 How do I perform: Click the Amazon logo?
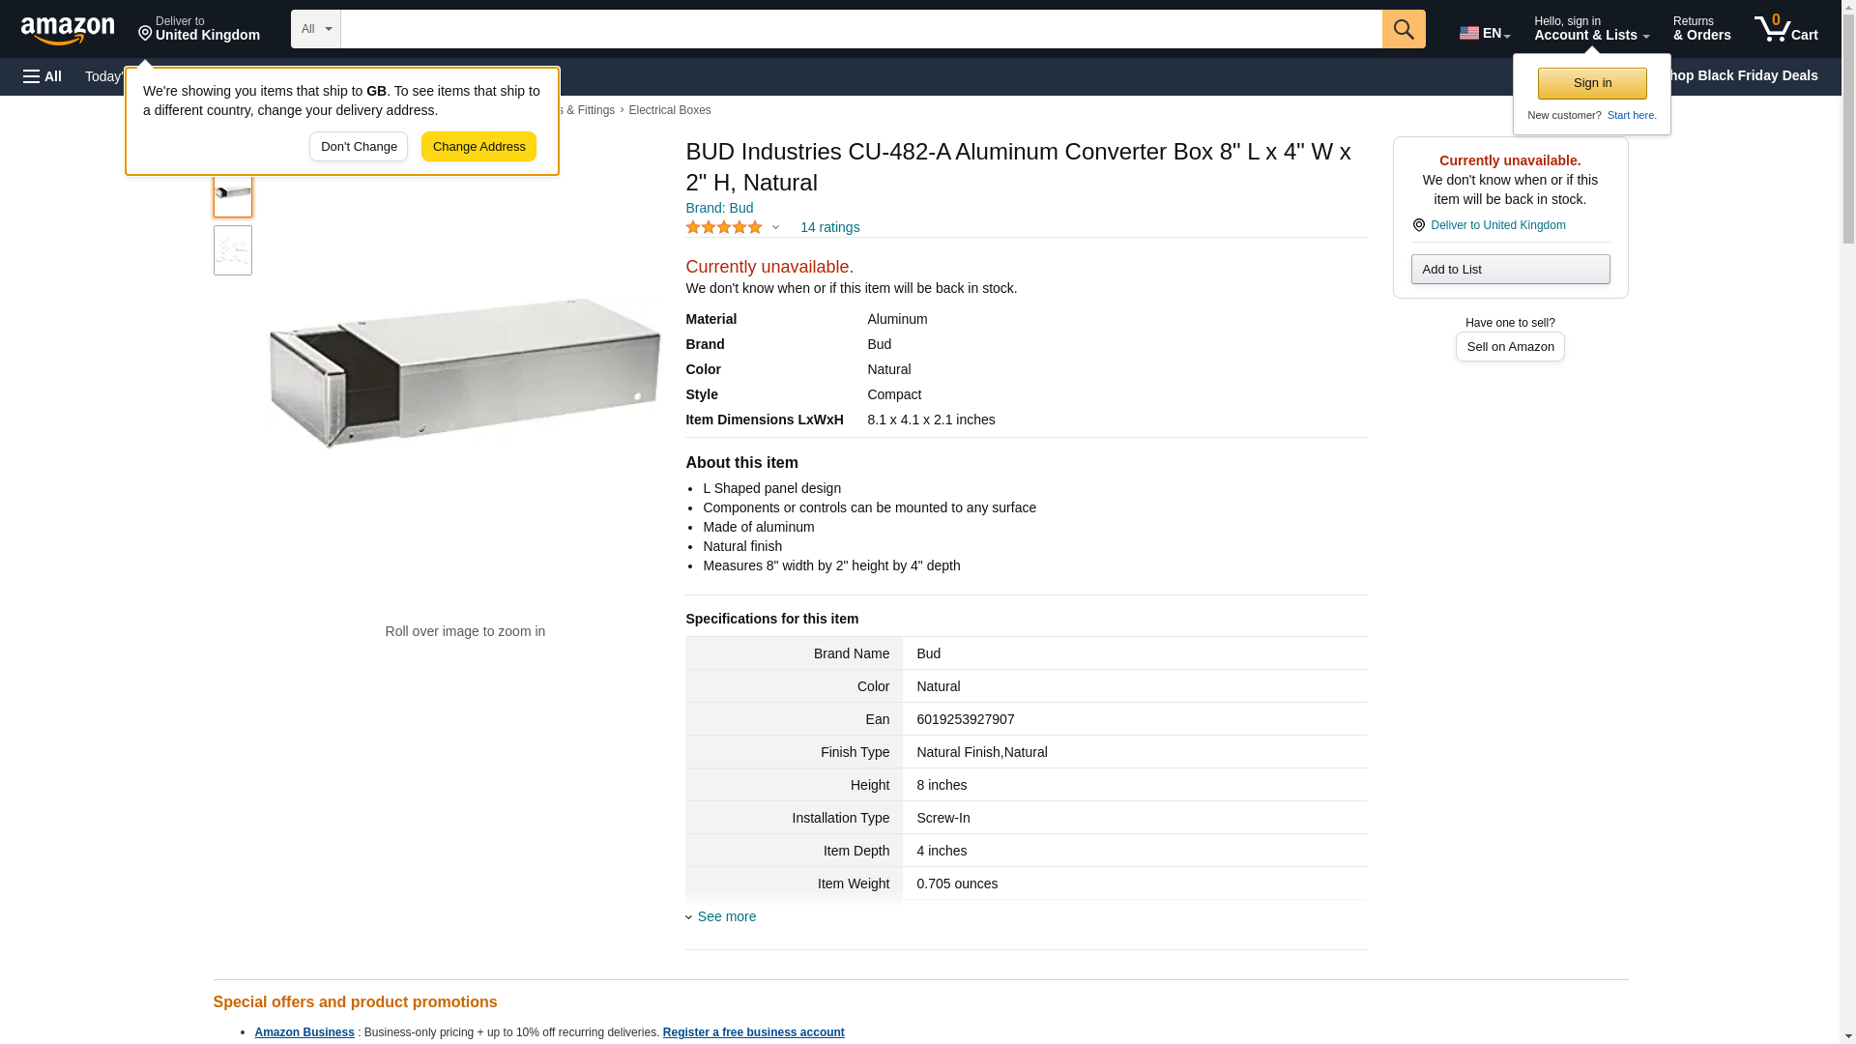point(68,30)
